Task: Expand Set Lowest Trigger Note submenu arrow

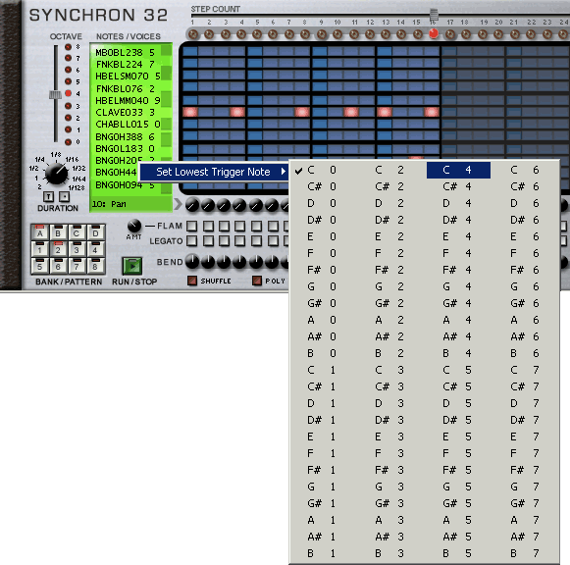Action: (283, 171)
